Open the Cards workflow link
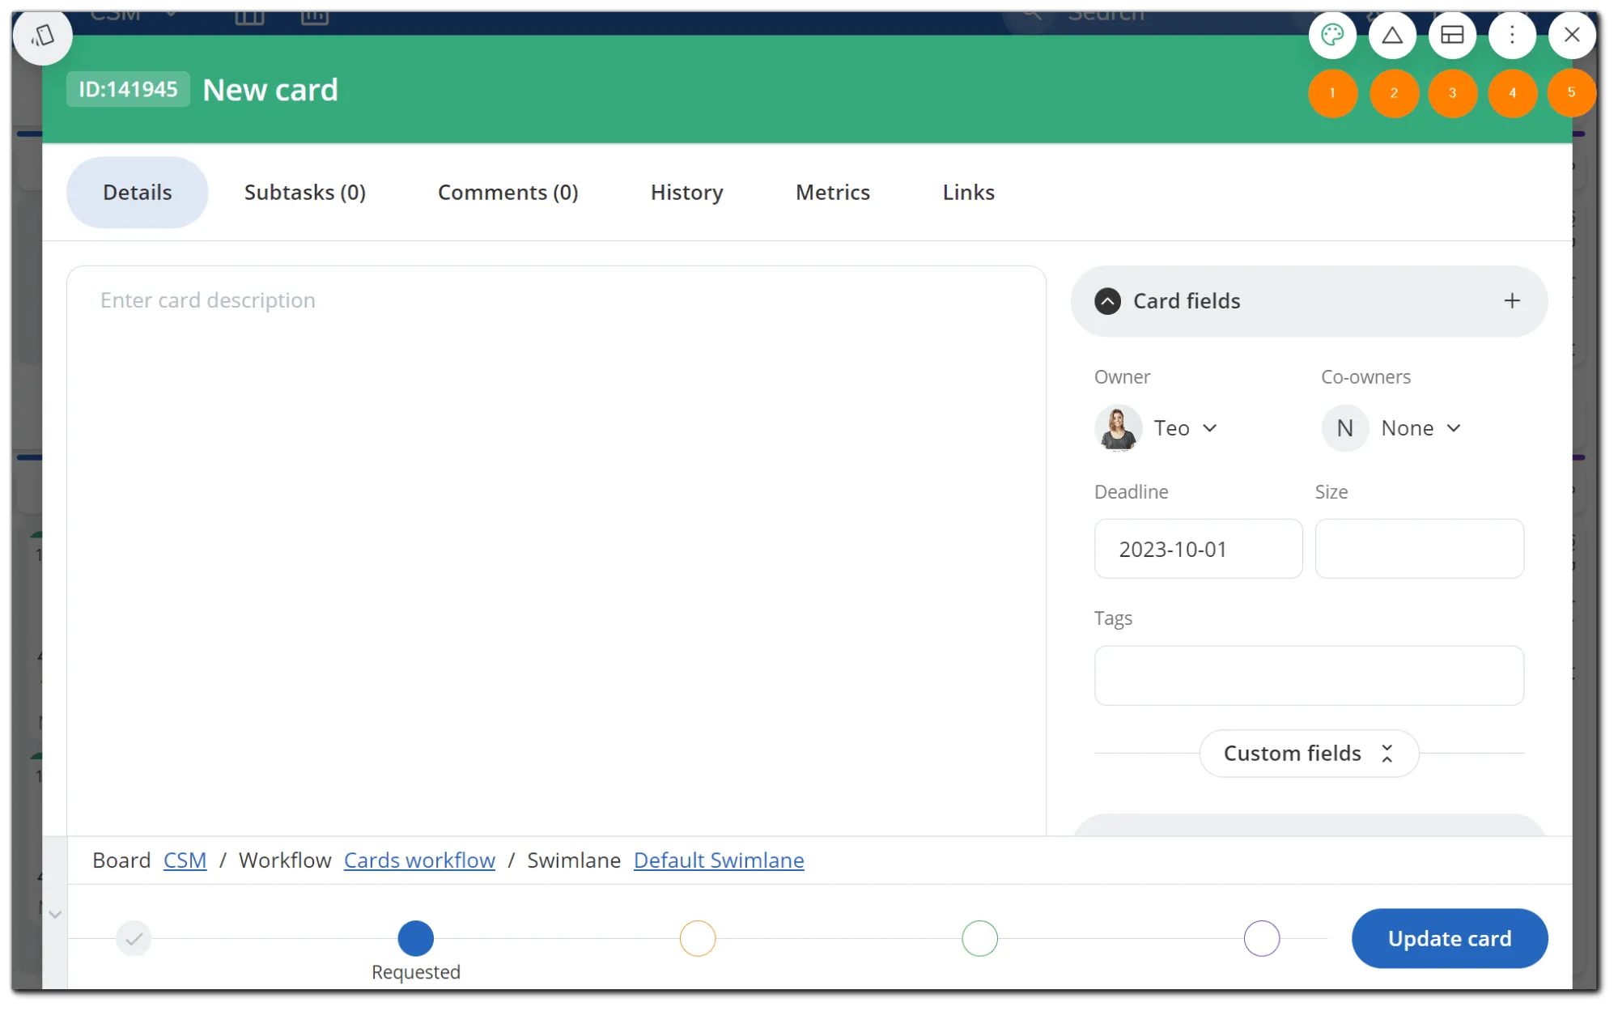This screenshot has width=1618, height=1011. (419, 860)
